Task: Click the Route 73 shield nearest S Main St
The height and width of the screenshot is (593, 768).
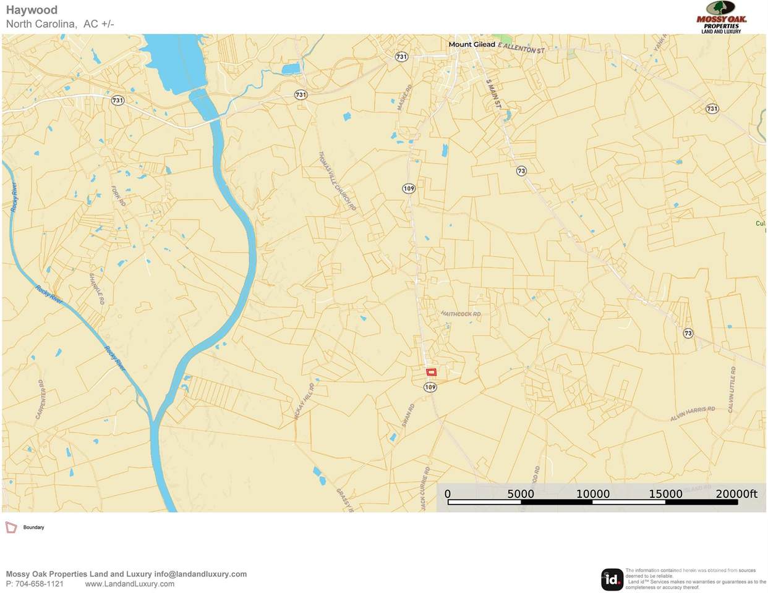Action: point(521,171)
